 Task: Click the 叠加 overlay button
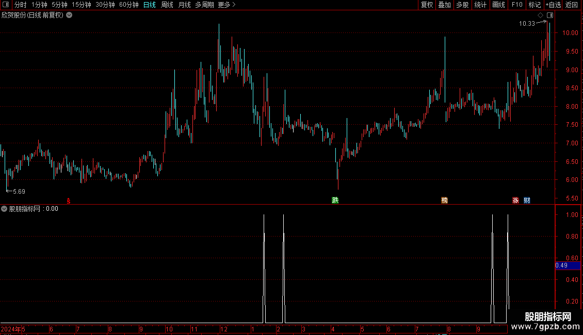(444, 5)
